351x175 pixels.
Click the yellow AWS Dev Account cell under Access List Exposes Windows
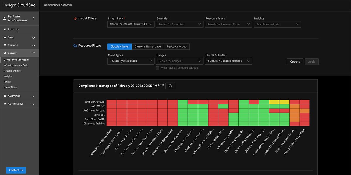coord(274,102)
